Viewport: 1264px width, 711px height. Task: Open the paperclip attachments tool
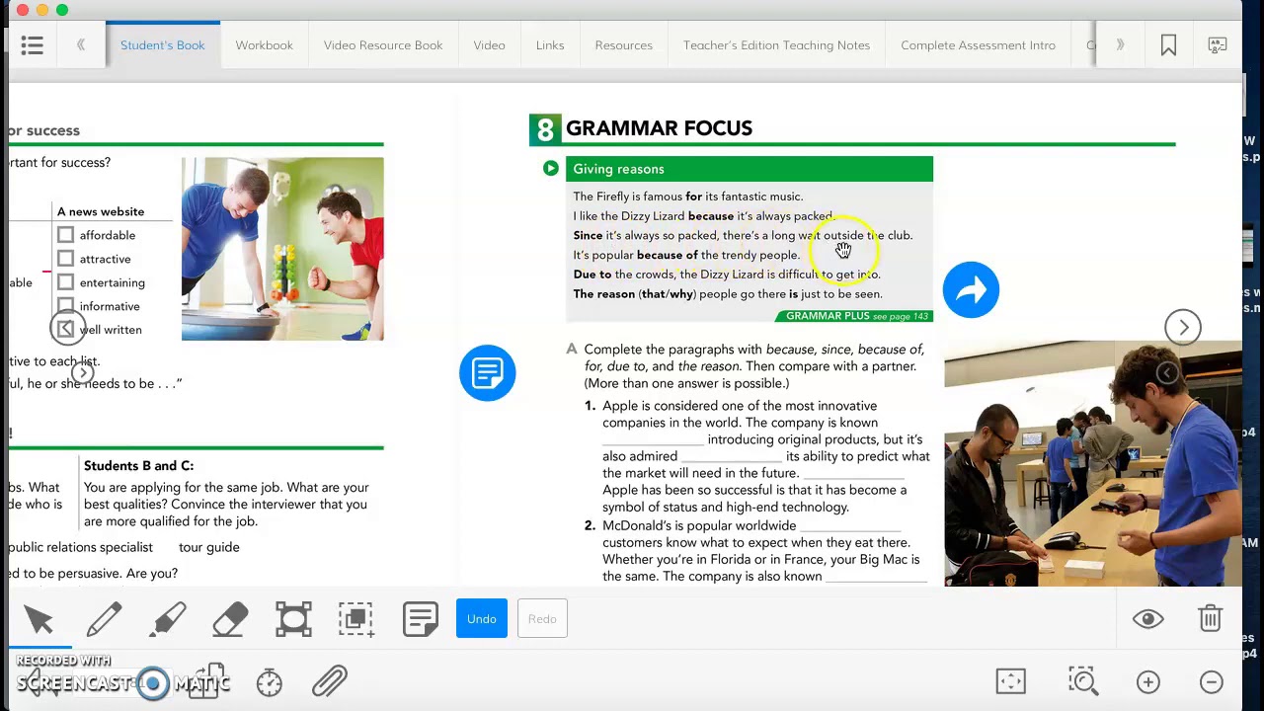[330, 681]
